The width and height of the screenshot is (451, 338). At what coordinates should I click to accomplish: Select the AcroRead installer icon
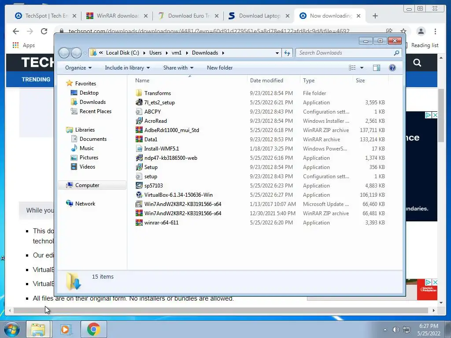point(139,121)
